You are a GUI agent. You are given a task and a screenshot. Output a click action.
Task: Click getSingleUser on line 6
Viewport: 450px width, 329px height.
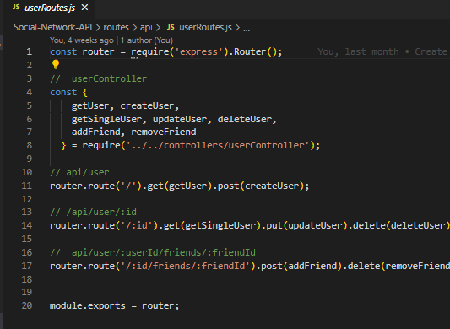(x=106, y=119)
